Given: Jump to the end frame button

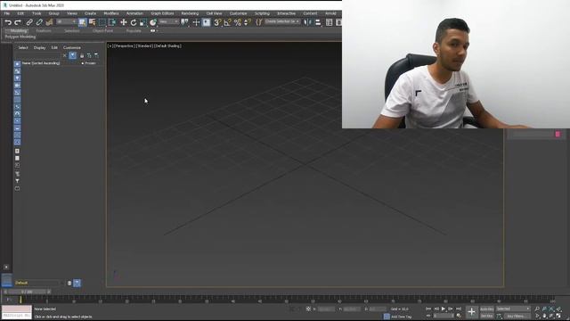Looking at the screenshot, I should point(459,309).
